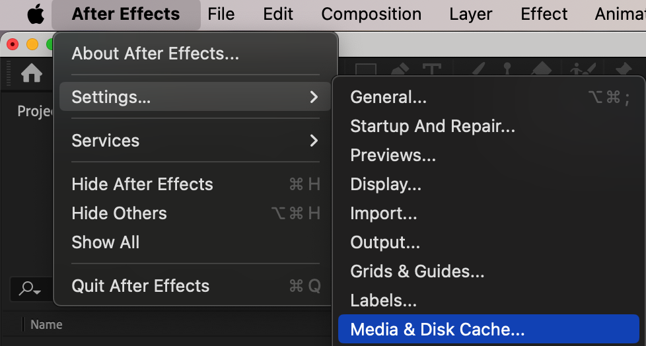646x346 pixels.
Task: Select the Rectangle shape tool
Action: [366, 71]
